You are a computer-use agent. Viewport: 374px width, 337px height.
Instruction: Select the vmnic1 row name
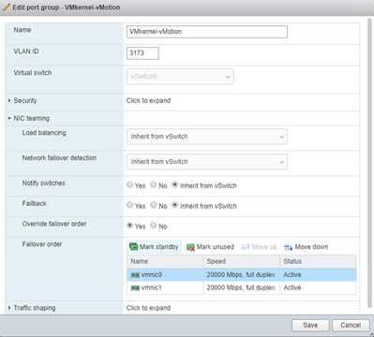[152, 287]
